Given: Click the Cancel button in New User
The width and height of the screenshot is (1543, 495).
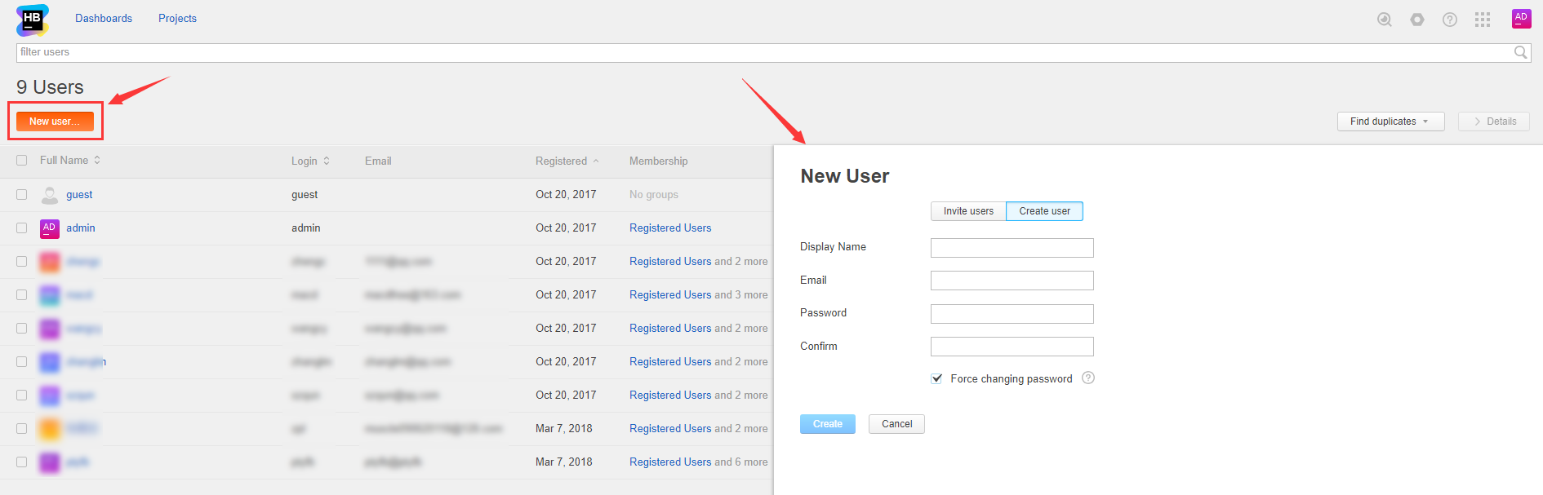Looking at the screenshot, I should click(x=896, y=424).
